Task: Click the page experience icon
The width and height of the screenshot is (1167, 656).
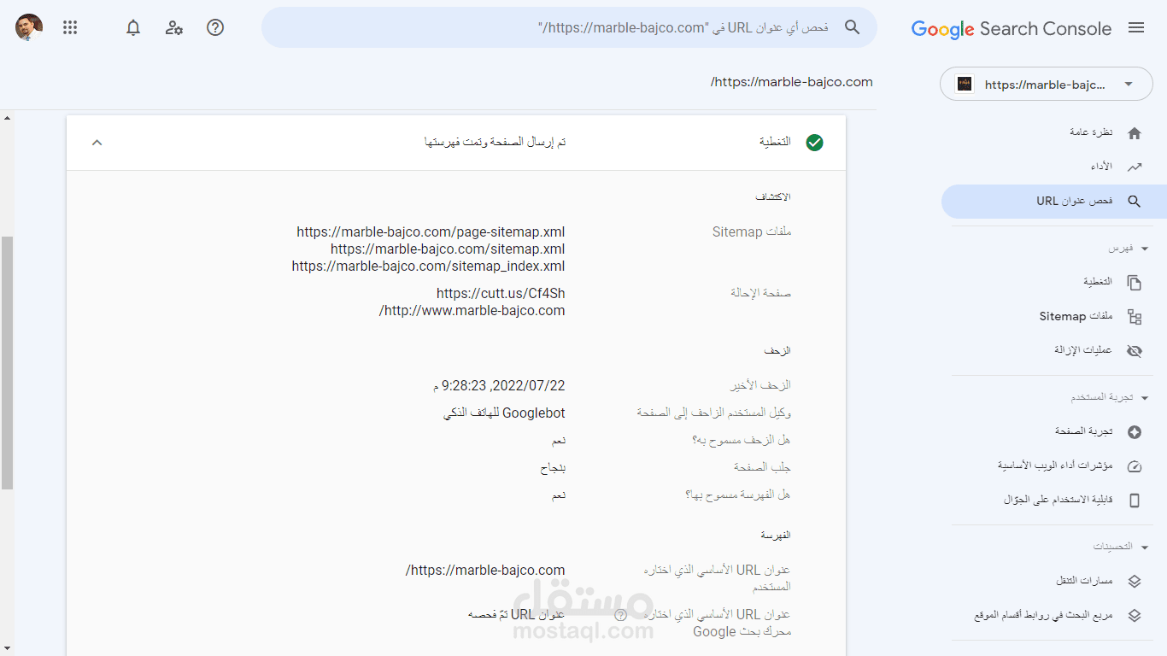Action: coord(1135,432)
